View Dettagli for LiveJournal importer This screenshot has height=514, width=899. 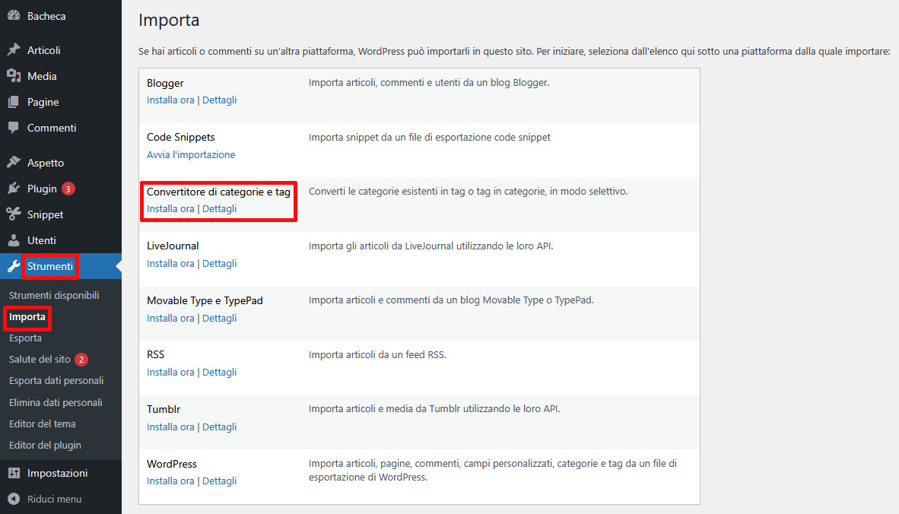220,264
